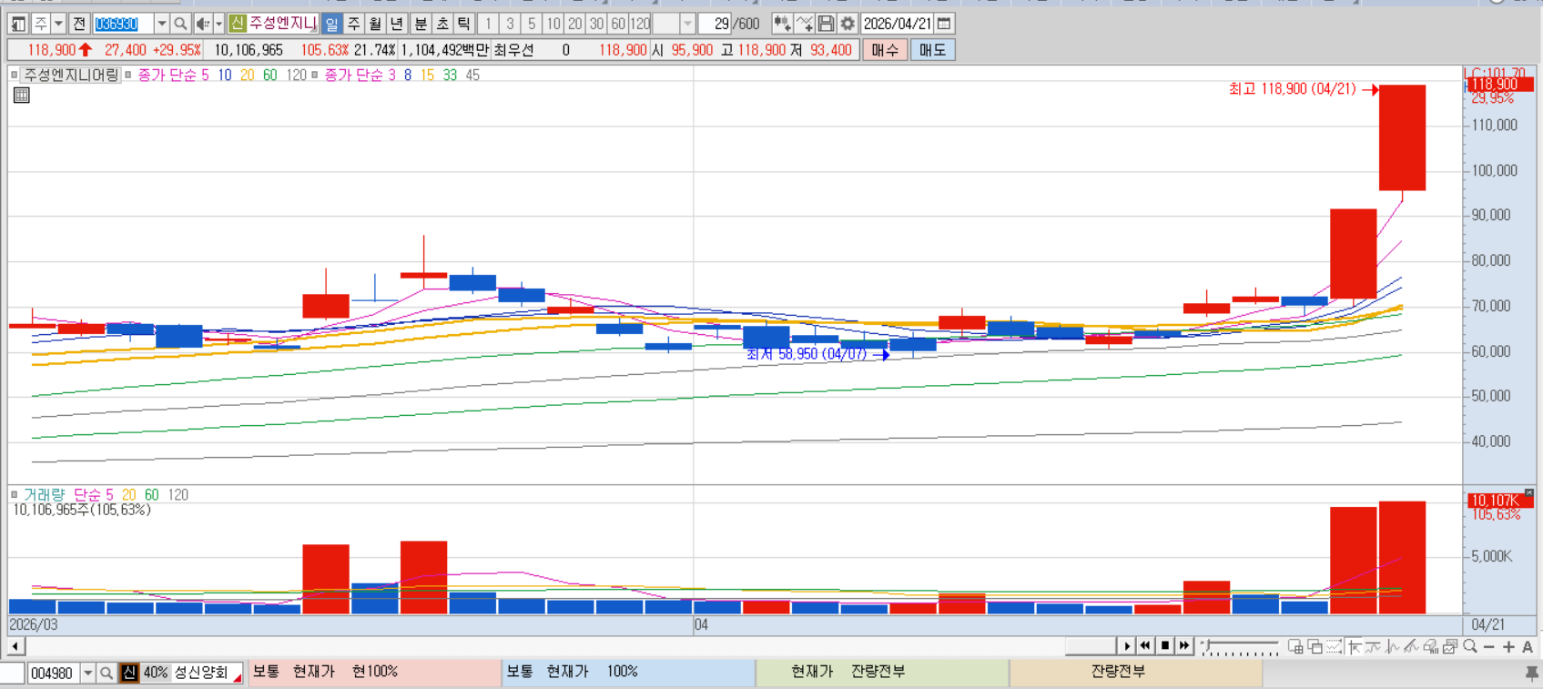Expand the speaker options dropdown arrow

(x=218, y=24)
